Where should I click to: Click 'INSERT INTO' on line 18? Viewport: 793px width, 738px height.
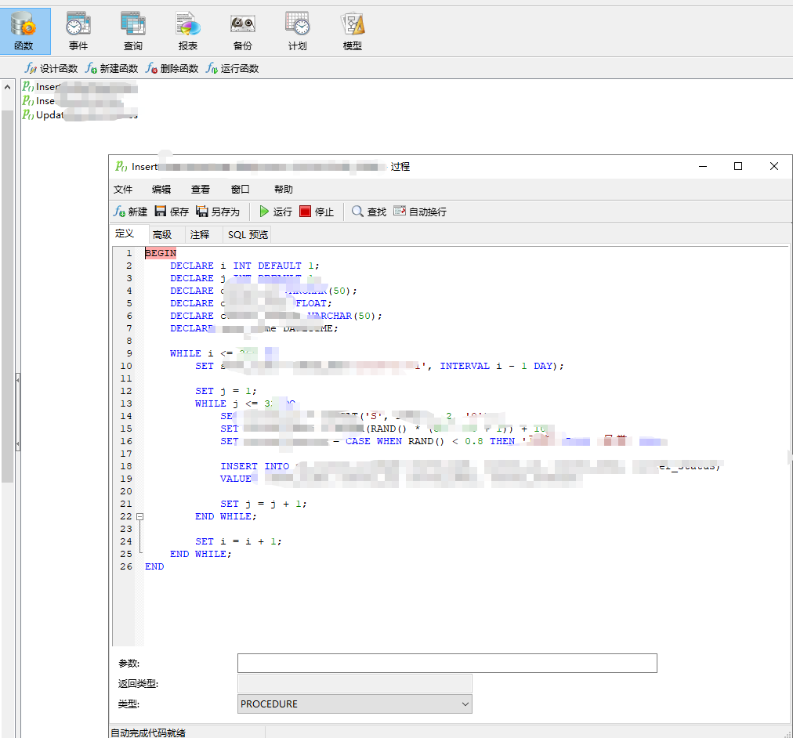(255, 467)
